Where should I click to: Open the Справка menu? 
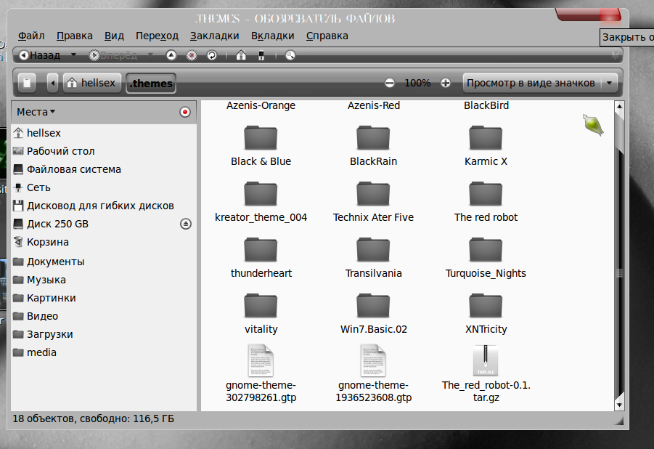(327, 36)
